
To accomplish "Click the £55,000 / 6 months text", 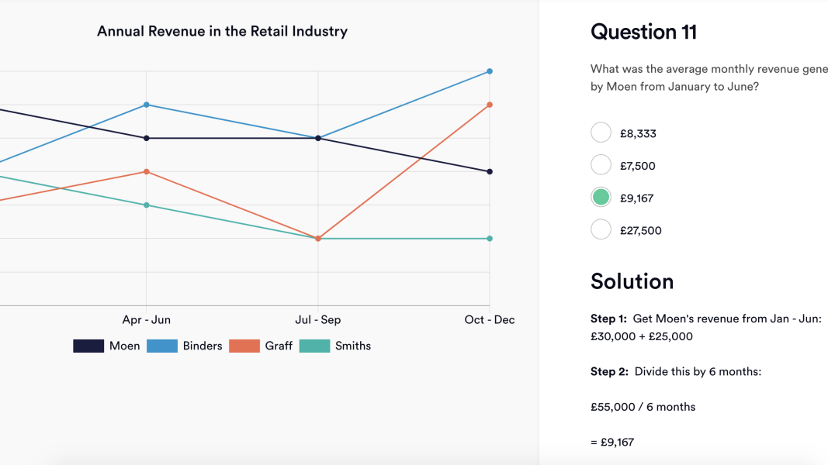I will [643, 407].
